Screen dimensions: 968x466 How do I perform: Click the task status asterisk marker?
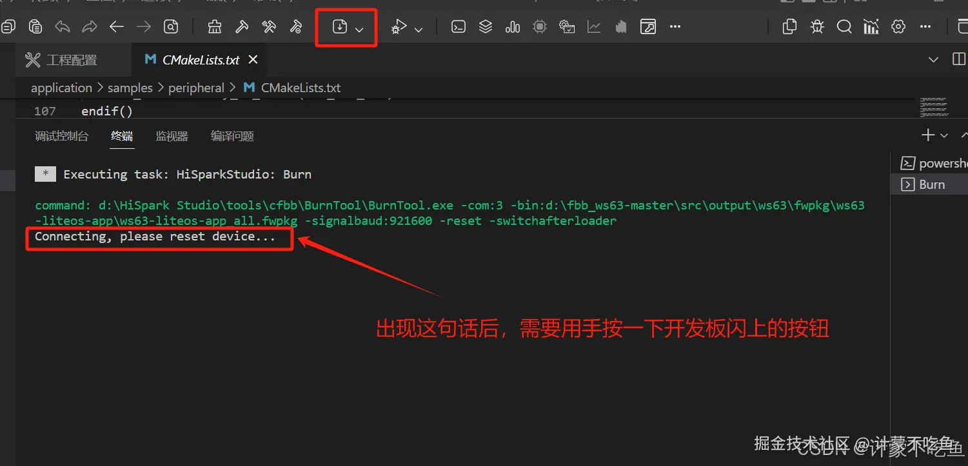pyautogui.click(x=45, y=174)
